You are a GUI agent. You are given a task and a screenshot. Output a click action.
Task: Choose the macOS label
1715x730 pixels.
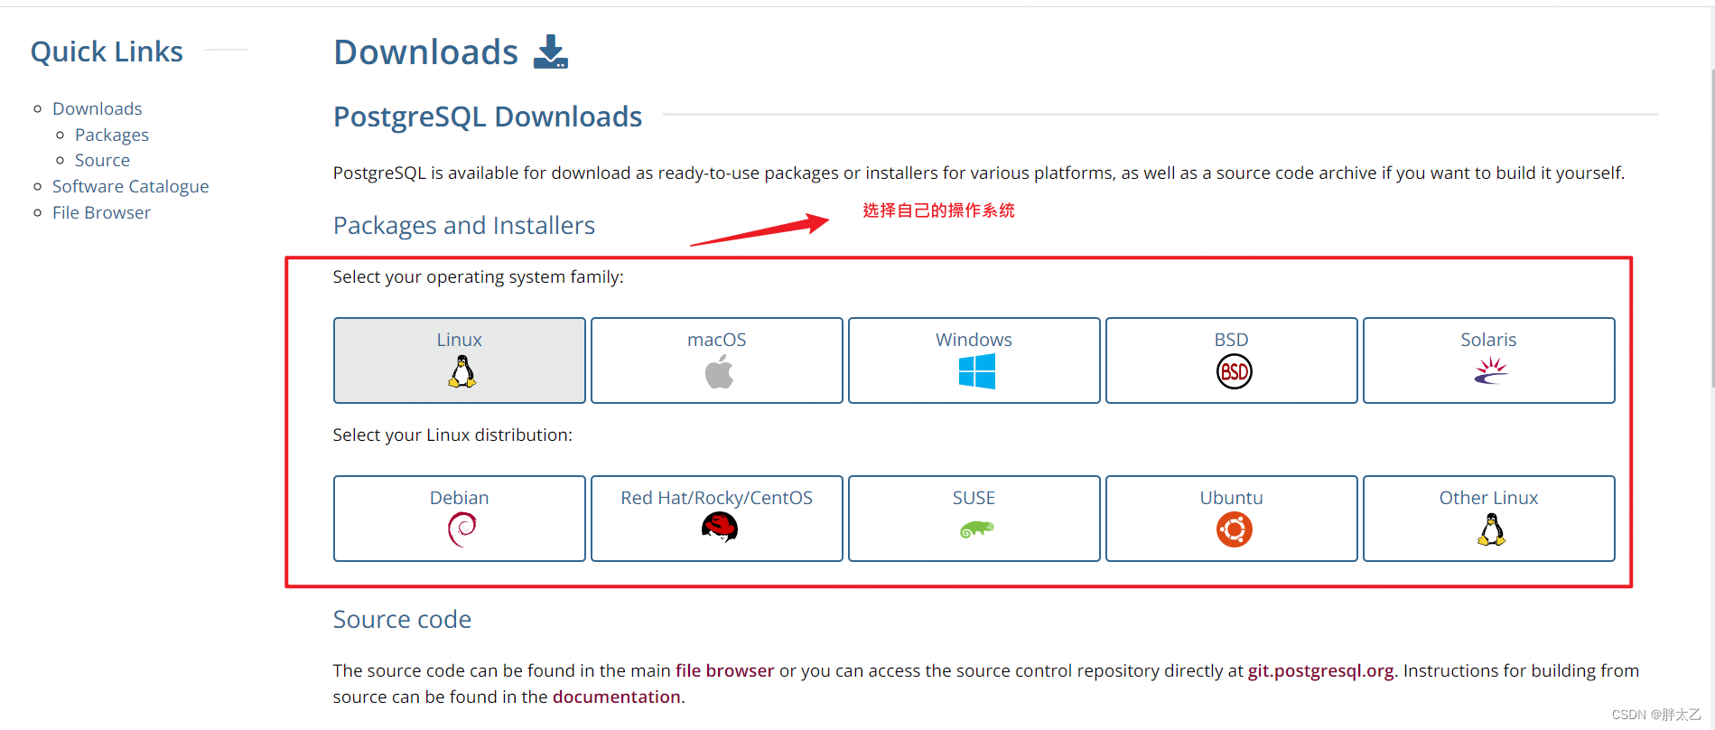(x=716, y=340)
